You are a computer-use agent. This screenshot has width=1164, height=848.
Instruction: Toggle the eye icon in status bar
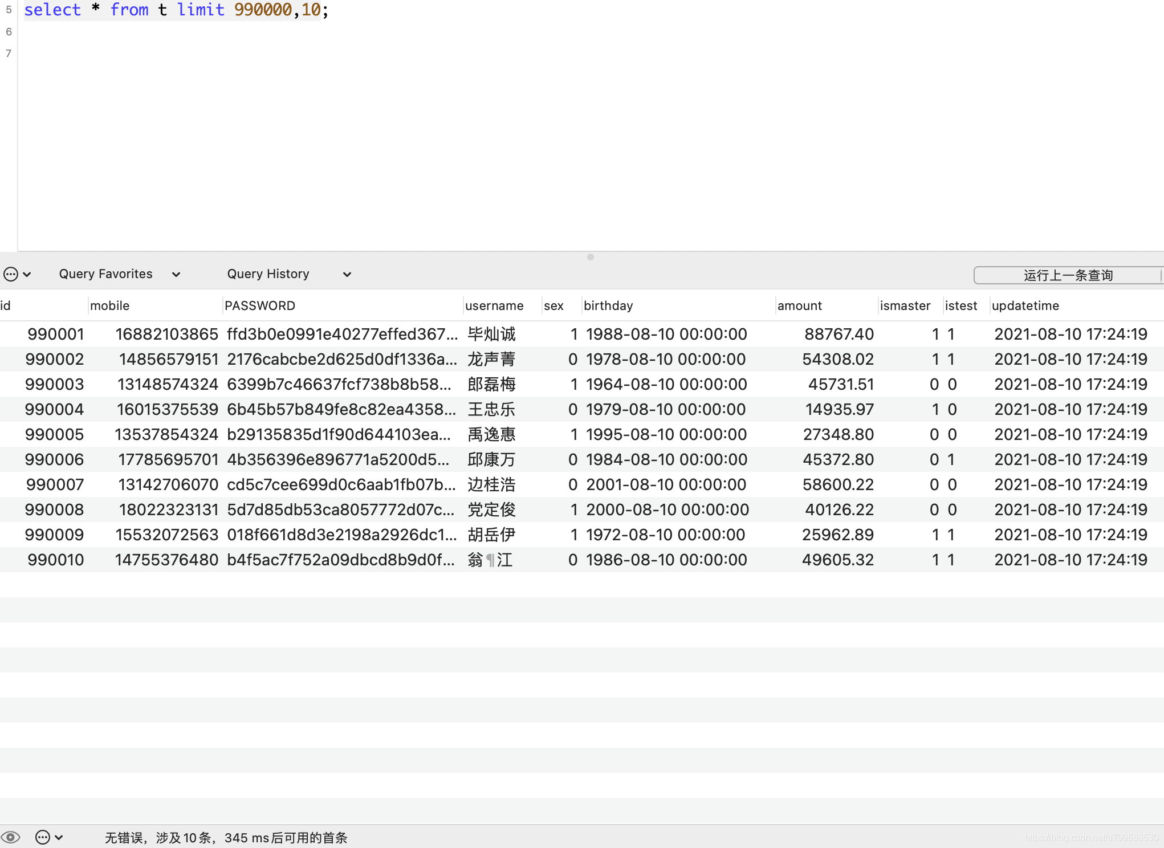(x=11, y=837)
